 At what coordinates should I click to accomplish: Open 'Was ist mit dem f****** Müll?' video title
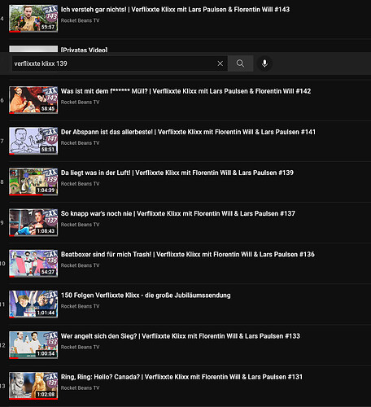pos(185,91)
